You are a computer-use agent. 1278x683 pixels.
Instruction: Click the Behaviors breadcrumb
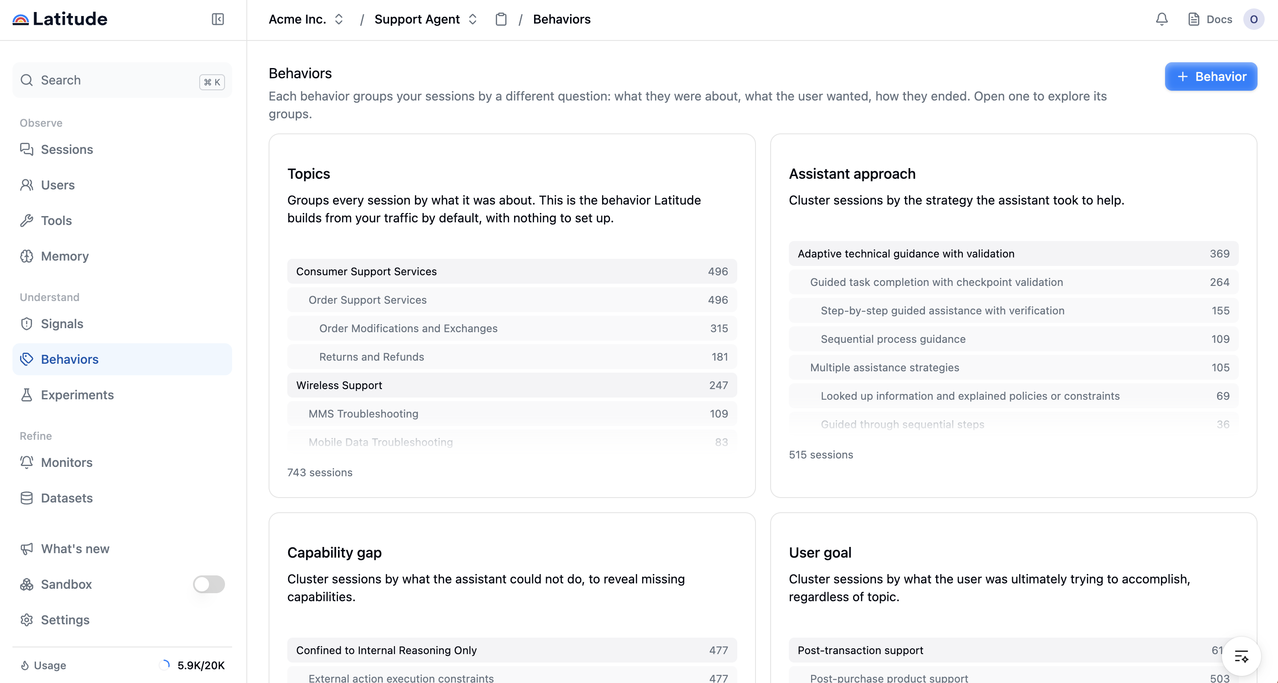(562, 20)
